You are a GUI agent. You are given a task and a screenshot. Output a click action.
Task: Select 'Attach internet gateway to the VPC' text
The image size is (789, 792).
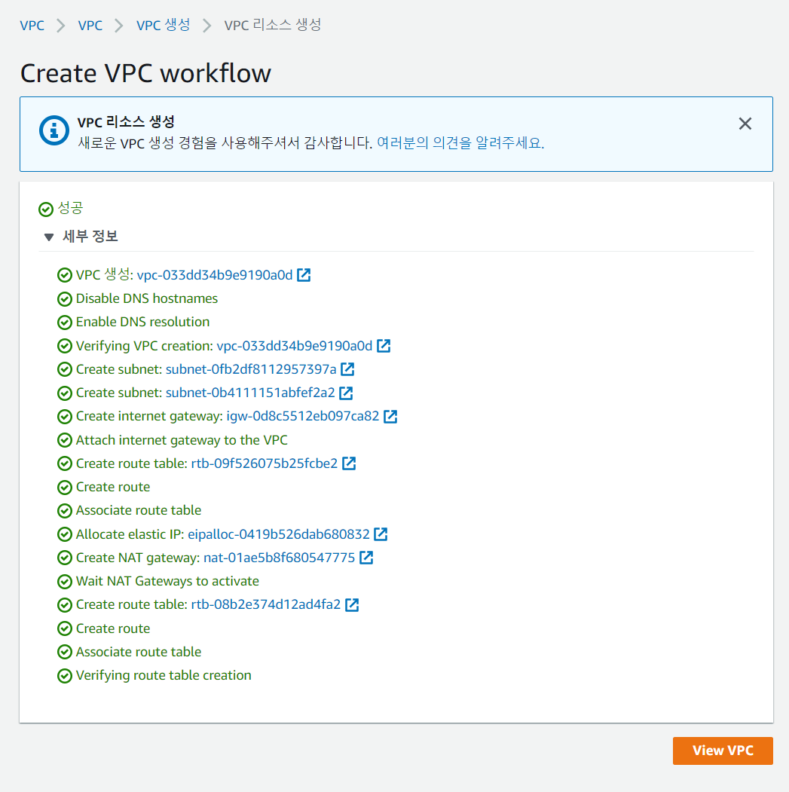point(182,440)
